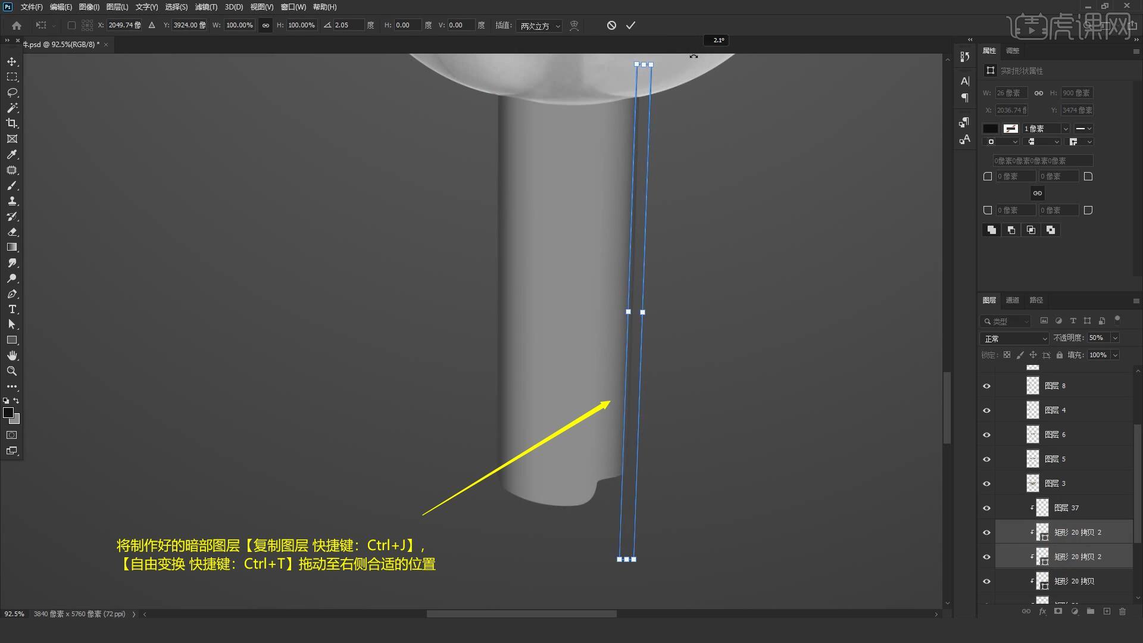Select the Magic Wand tool
This screenshot has width=1143, height=643.
point(12,108)
